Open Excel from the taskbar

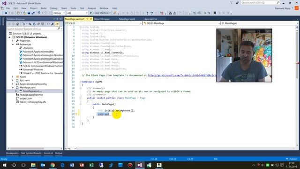91,165
